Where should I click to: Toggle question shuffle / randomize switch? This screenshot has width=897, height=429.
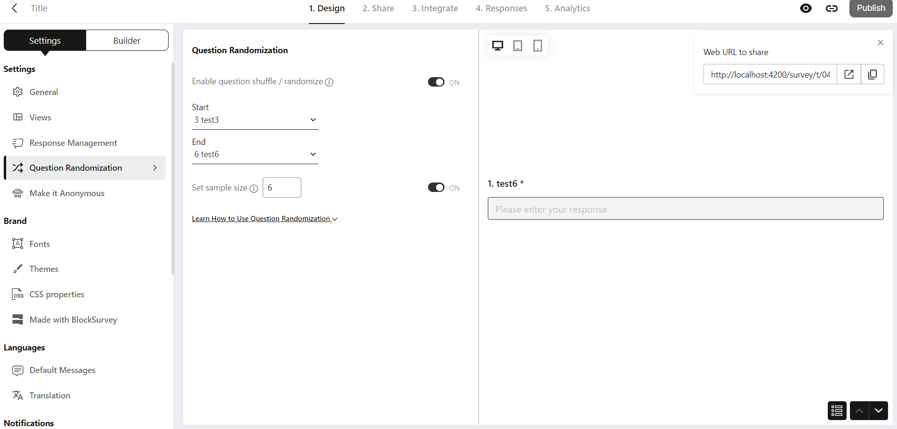point(436,82)
